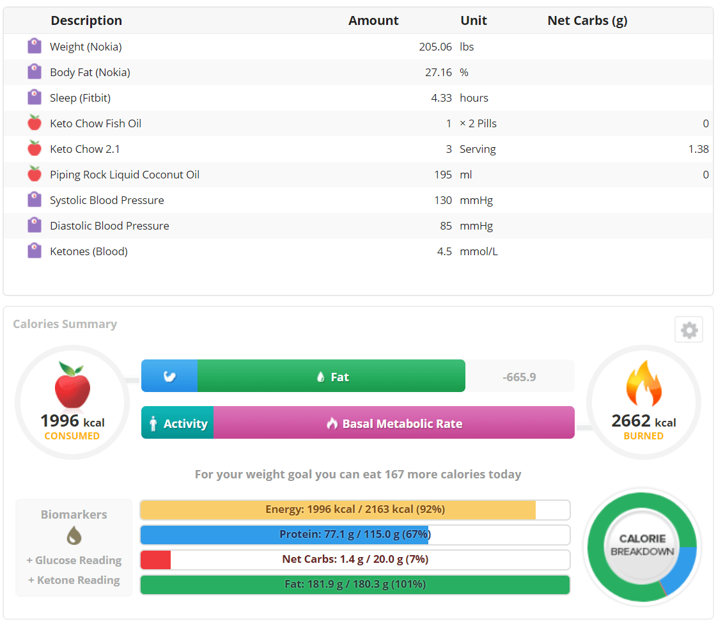Click the biometric icon beside Sleep (Fitbit)
This screenshot has height=621, width=716.
click(35, 97)
